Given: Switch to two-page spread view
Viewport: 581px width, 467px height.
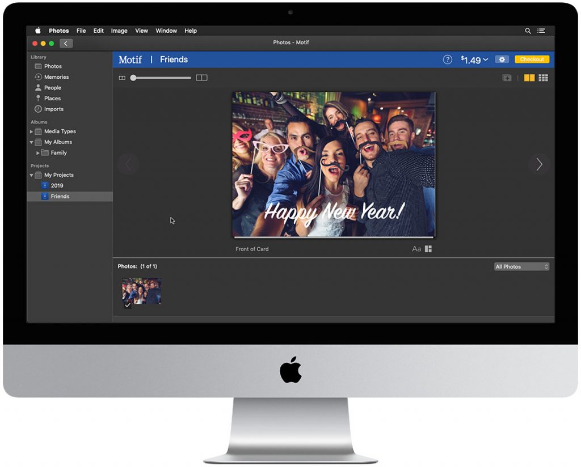Looking at the screenshot, I should 529,78.
